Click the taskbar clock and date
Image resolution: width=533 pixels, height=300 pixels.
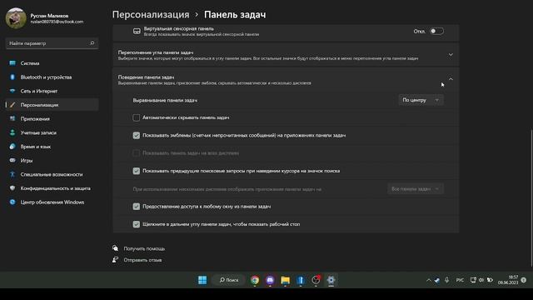pos(508,280)
